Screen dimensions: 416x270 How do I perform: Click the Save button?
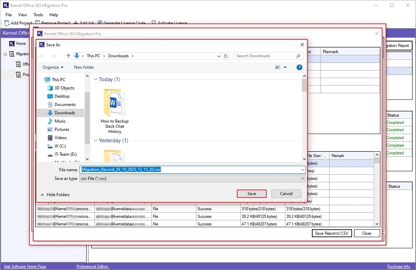[x=252, y=194]
